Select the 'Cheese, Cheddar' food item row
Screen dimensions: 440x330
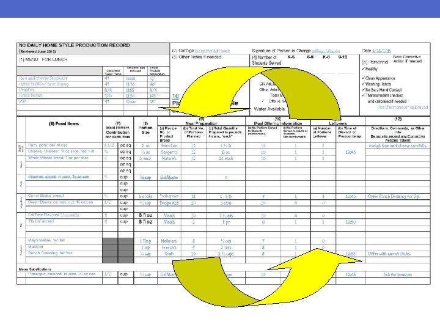tap(61, 152)
